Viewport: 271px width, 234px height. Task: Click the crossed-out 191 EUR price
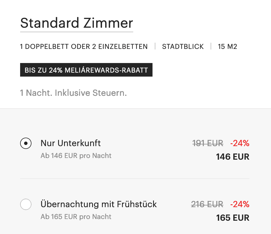pyautogui.click(x=208, y=144)
